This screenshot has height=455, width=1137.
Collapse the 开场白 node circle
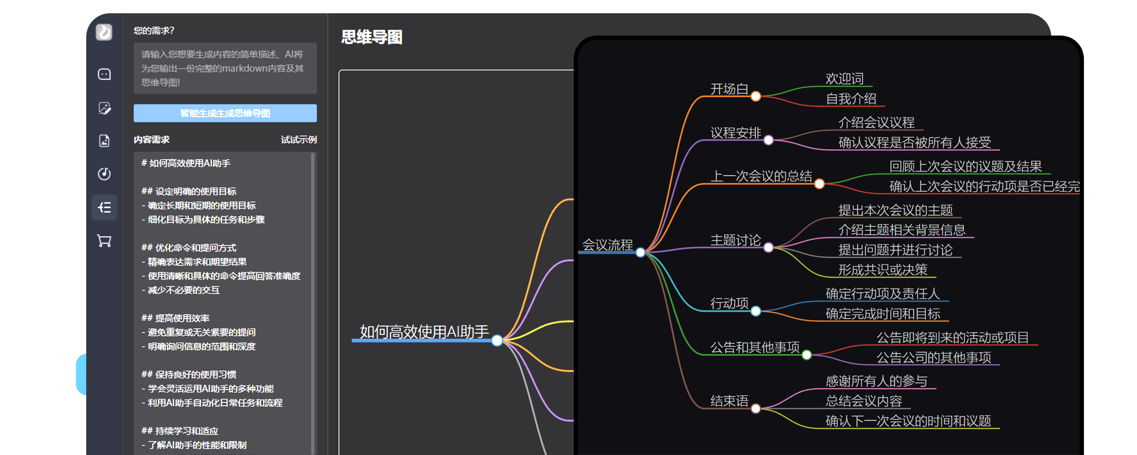click(756, 97)
